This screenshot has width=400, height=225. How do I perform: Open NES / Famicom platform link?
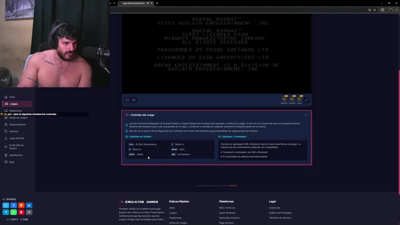point(227,208)
